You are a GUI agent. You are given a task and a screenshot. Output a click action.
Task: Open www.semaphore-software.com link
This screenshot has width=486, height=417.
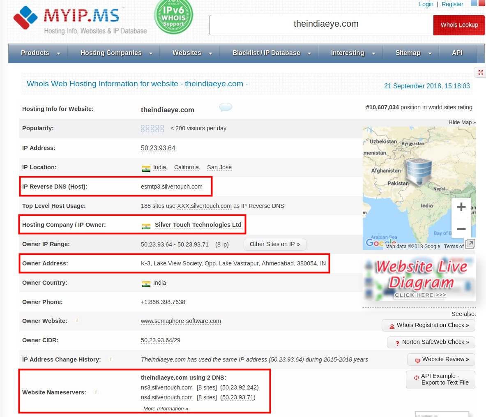point(181,321)
